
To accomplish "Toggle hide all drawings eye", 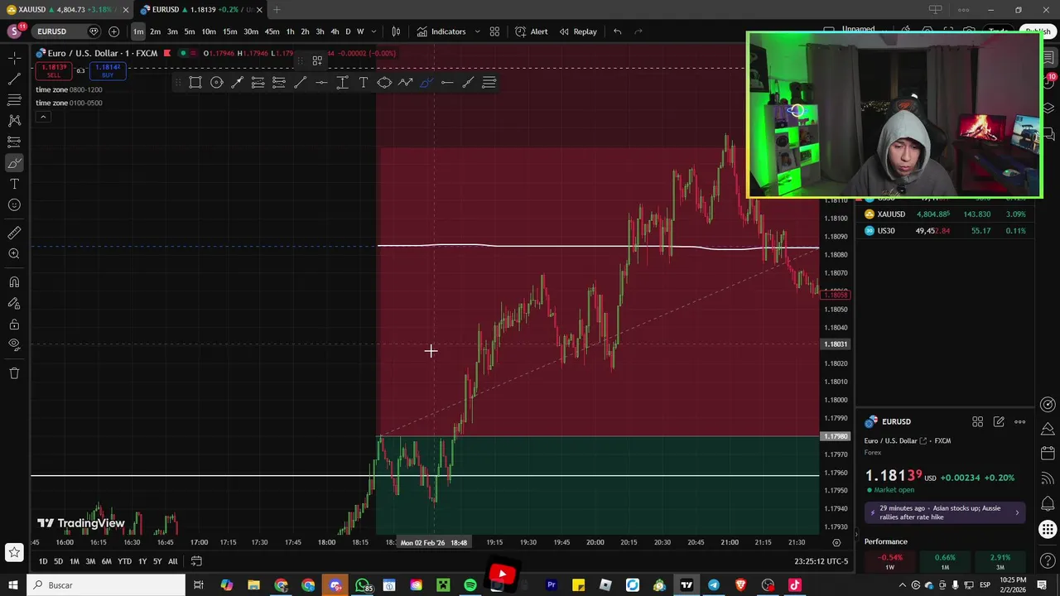I will pos(14,344).
